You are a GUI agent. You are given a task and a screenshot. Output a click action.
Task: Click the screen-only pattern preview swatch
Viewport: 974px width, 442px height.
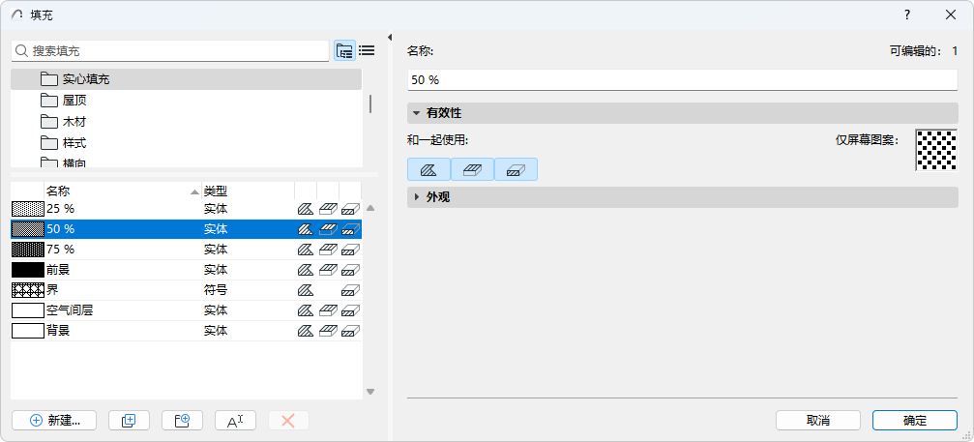935,150
